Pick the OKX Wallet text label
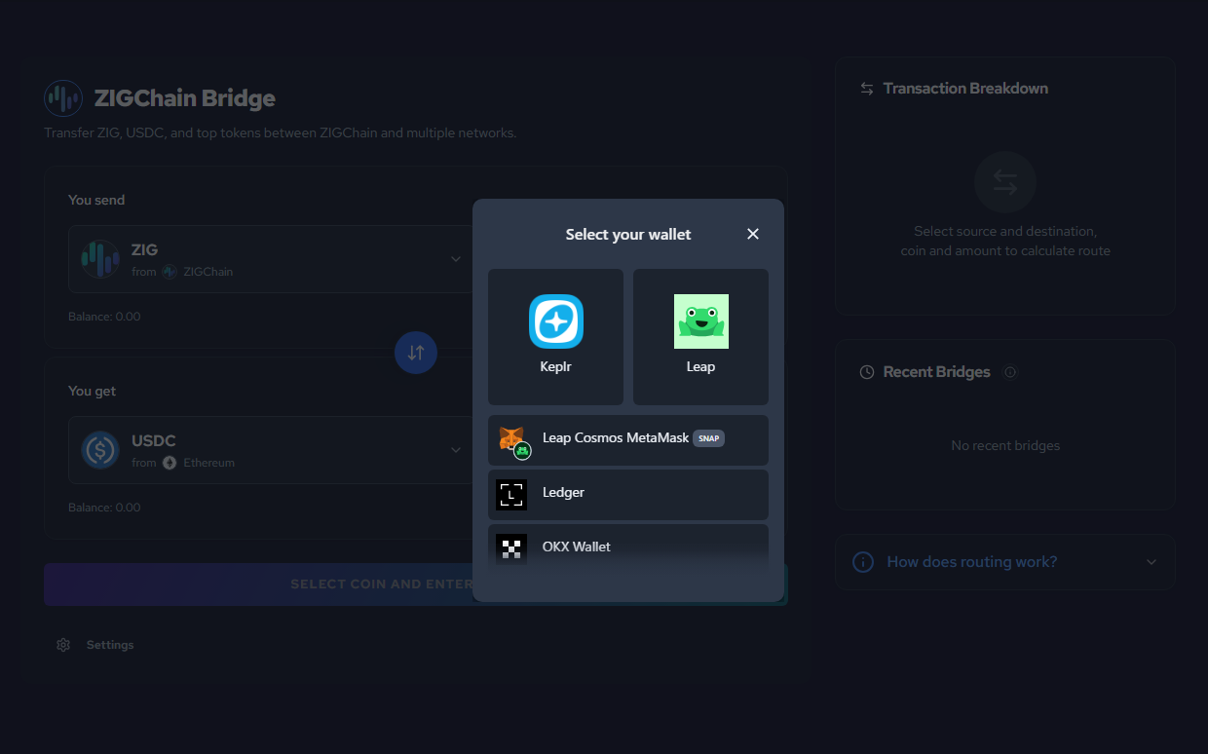Viewport: 1208px width, 754px height. coord(576,547)
